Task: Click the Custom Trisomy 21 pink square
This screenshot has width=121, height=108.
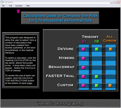Action: point(83,86)
